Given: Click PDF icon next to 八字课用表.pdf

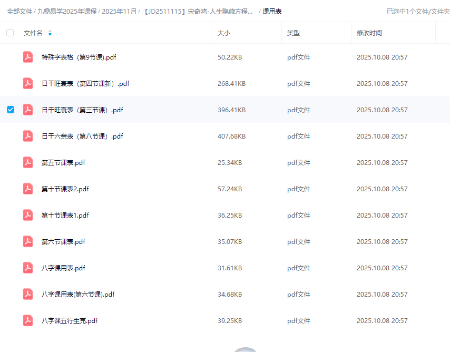Looking at the screenshot, I should 28,268.
